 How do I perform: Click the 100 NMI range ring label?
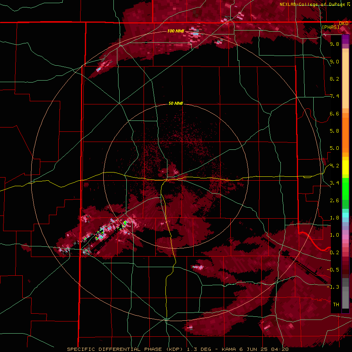pos(176,31)
